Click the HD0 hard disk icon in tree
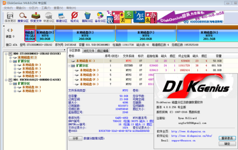 tap(10, 54)
